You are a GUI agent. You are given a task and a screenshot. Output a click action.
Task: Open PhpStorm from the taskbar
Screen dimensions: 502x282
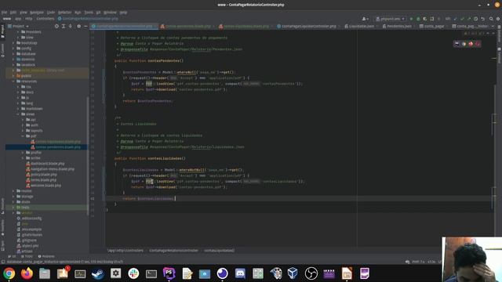click(169, 273)
